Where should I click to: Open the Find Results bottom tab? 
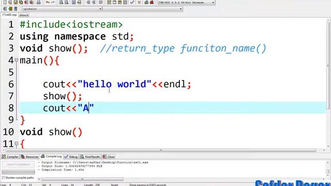90,157
